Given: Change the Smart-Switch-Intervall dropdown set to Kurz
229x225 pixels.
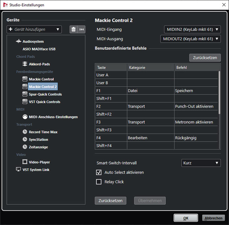Looking at the screenshot, I should 201,163.
